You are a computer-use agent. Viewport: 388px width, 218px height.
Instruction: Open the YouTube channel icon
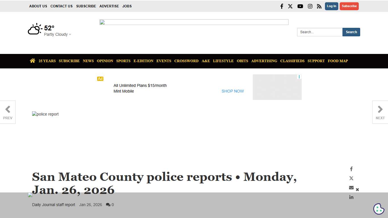(300, 6)
